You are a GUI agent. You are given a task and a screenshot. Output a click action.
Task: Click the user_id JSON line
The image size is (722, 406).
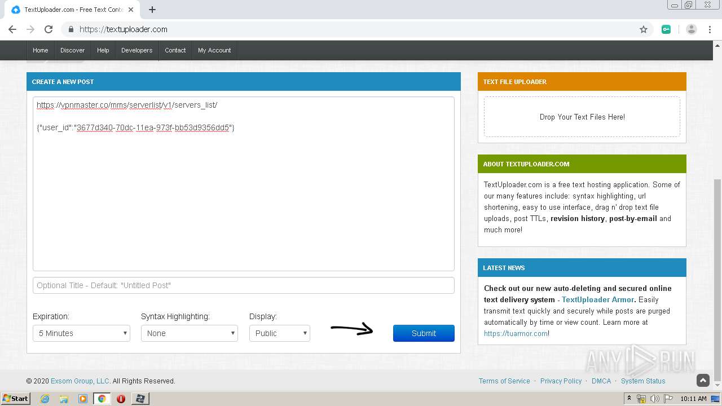tap(135, 127)
